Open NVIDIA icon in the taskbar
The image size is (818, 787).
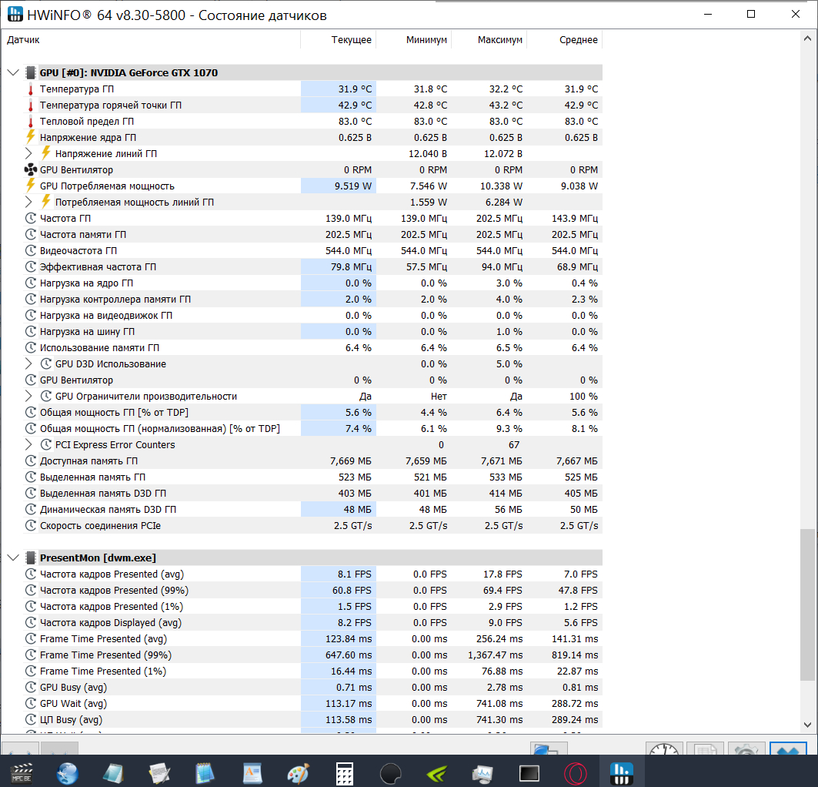click(436, 773)
